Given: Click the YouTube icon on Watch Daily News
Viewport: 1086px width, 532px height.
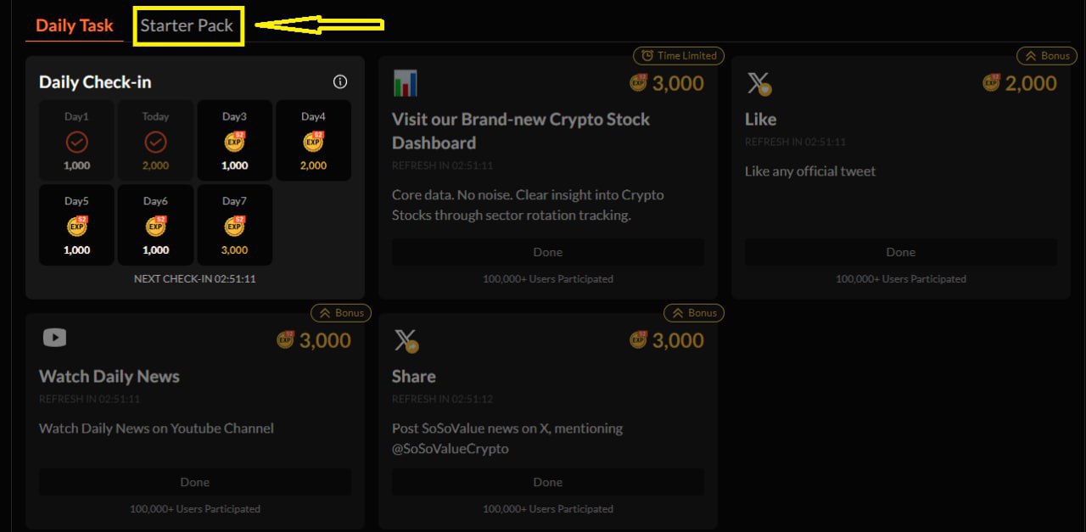Looking at the screenshot, I should pyautogui.click(x=54, y=338).
